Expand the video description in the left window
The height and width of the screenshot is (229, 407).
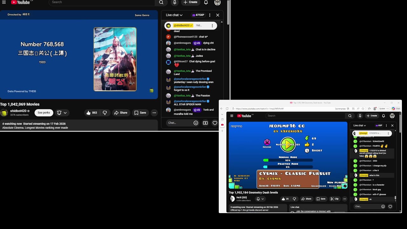(79, 126)
